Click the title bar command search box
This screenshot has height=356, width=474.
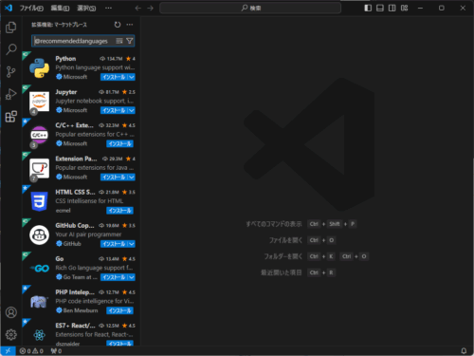(x=250, y=8)
